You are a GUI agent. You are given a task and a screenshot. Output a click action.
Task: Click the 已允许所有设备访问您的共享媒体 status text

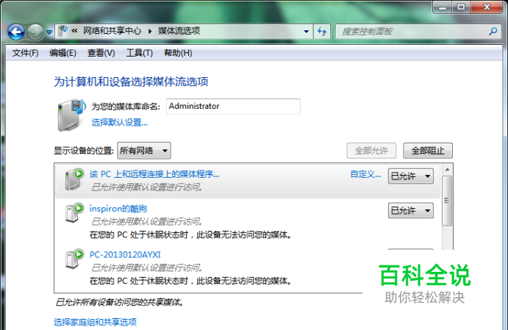(x=120, y=302)
